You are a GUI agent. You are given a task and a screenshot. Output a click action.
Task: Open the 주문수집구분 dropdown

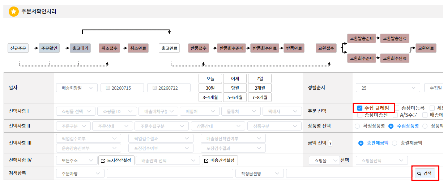coord(162,126)
